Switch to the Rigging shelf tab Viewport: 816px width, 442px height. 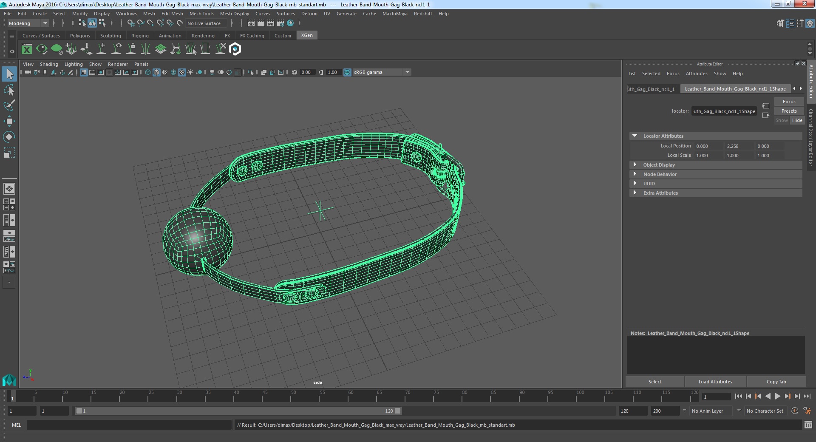pyautogui.click(x=140, y=36)
